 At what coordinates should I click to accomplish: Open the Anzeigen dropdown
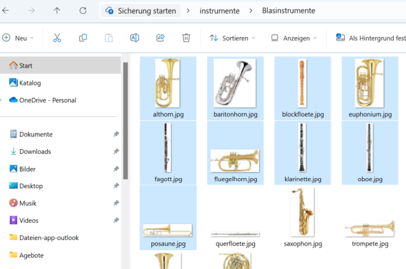tap(294, 38)
